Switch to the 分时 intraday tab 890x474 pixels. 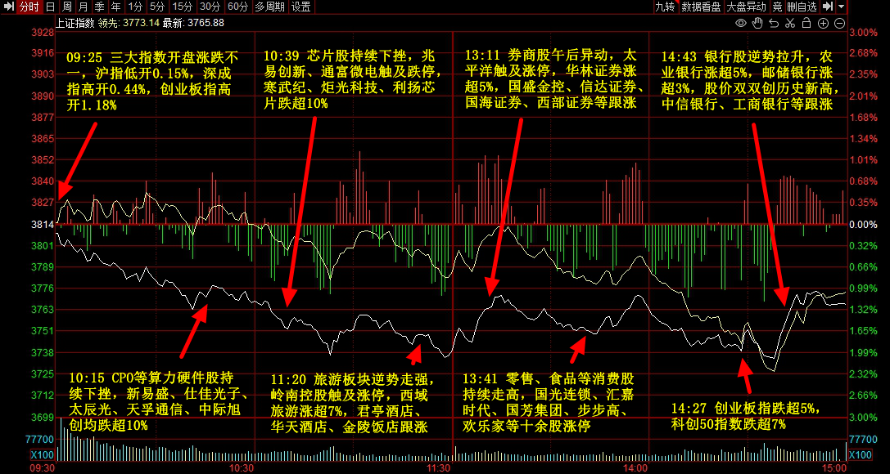(29, 7)
